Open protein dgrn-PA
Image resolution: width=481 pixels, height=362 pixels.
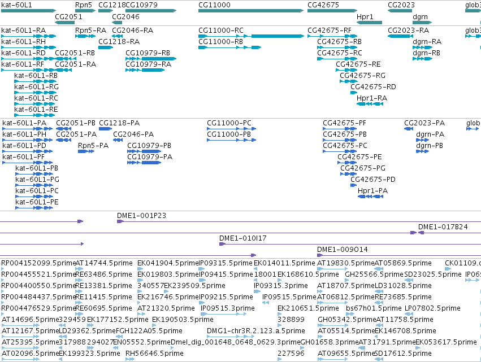[422, 140]
